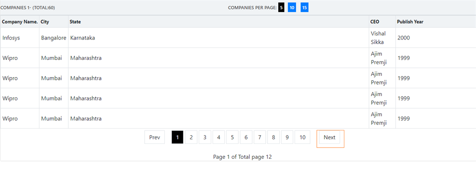Jump to pagination page 3

point(205,137)
